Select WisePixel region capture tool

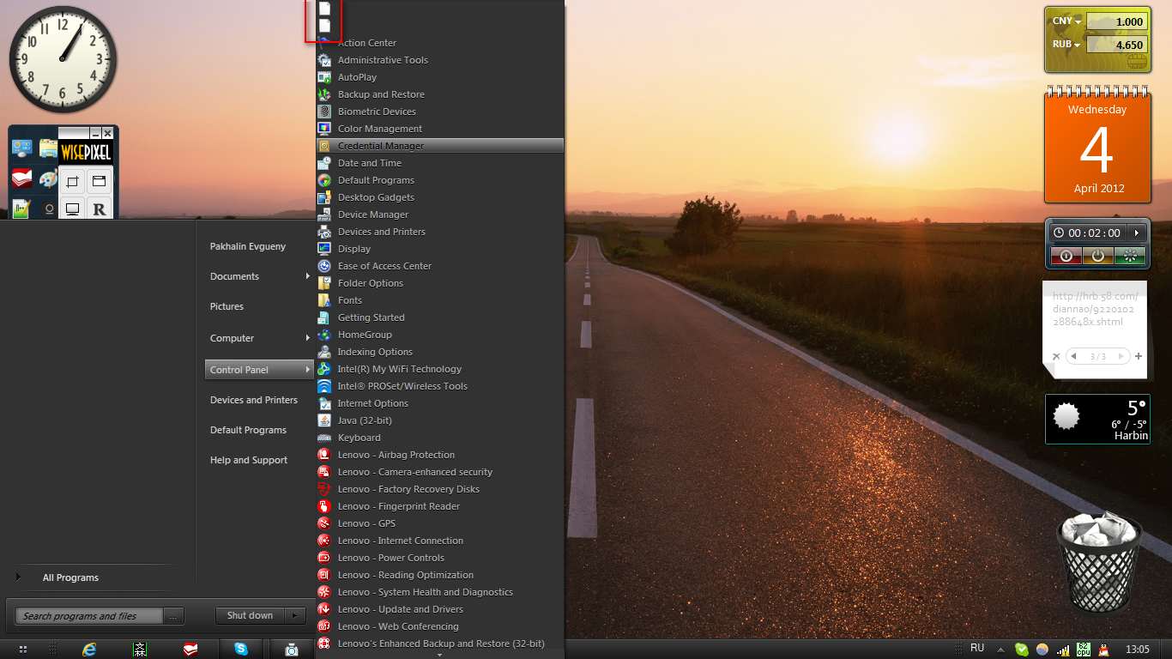[72, 181]
